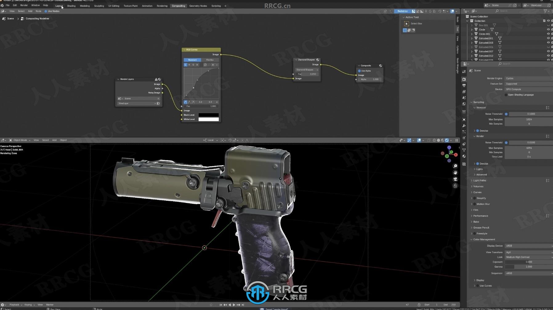Click the RGB Curves Fac slider
This screenshot has height=310, width=553.
(x=201, y=106)
